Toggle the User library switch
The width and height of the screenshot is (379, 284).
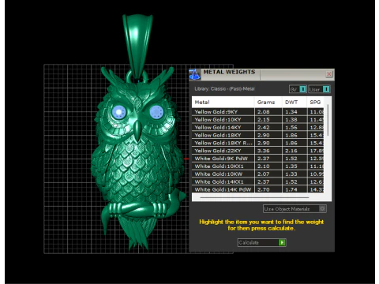(x=319, y=89)
